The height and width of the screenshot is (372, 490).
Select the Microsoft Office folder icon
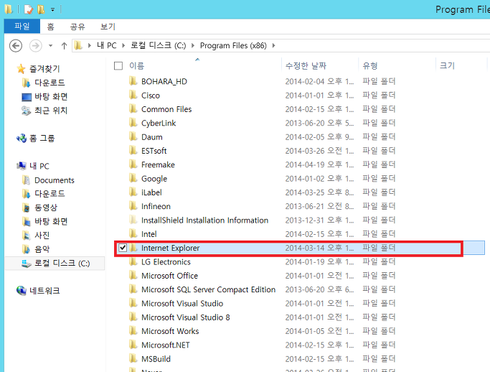click(x=133, y=275)
